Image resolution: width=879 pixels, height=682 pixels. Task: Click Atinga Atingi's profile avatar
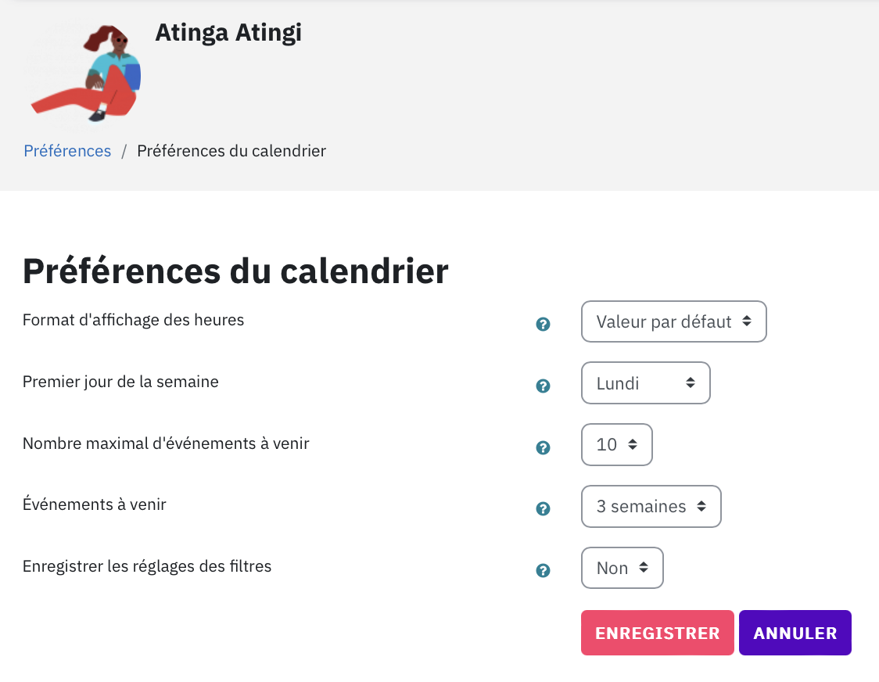[x=85, y=73]
